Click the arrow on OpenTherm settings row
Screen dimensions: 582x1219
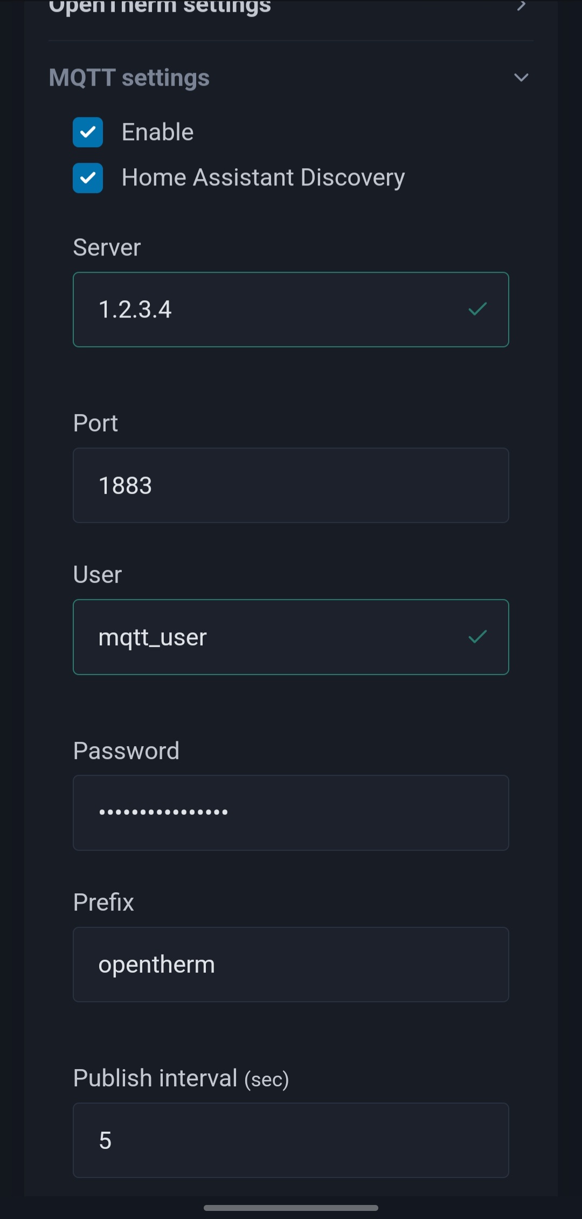521,8
